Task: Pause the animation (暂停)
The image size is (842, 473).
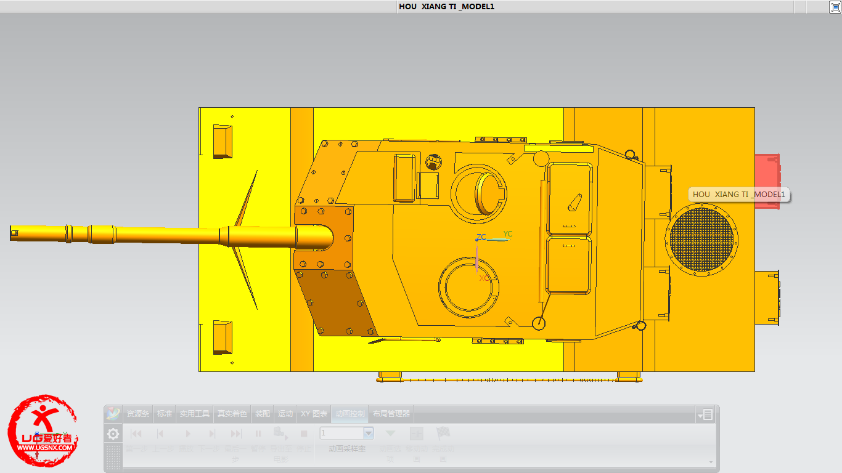Action: [x=258, y=434]
